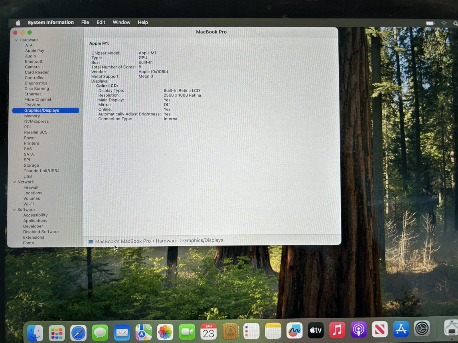Open Freeform from the Dock
This screenshot has width=458, height=343.
(x=295, y=330)
